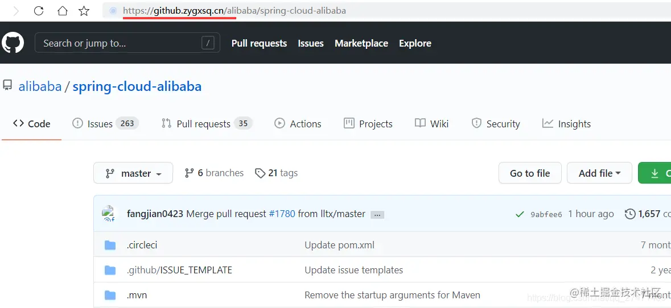
Task: Click Remove the startup arguments commit message
Action: 393,295
